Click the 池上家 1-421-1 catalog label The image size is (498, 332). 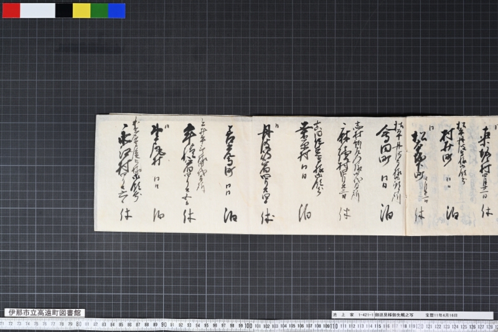click(x=353, y=315)
